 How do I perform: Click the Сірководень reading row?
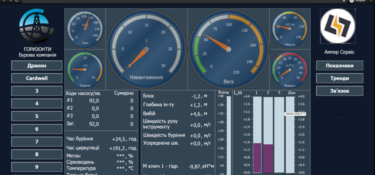click(x=100, y=162)
